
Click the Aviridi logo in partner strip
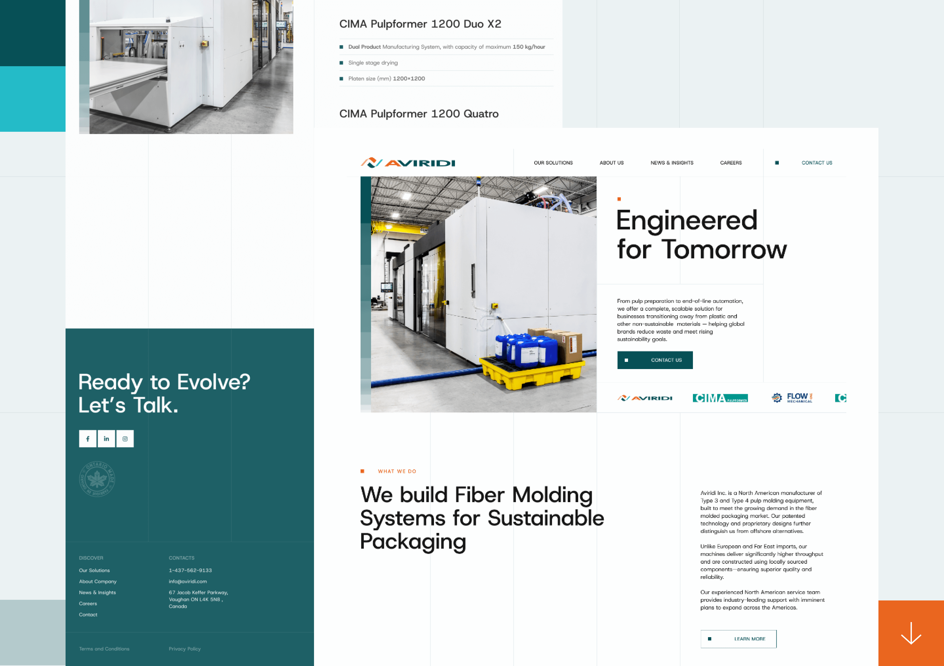coord(645,398)
